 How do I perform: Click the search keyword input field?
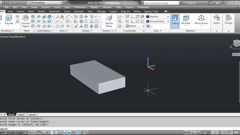click(x=161, y=3)
